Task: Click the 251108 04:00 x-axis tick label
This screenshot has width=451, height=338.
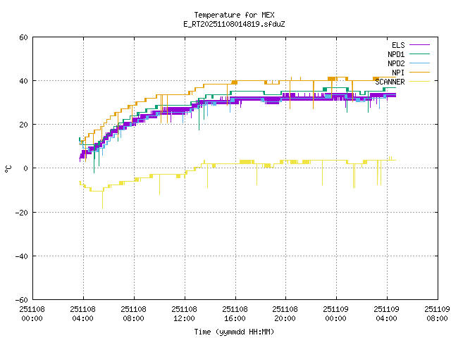Action: (x=82, y=313)
